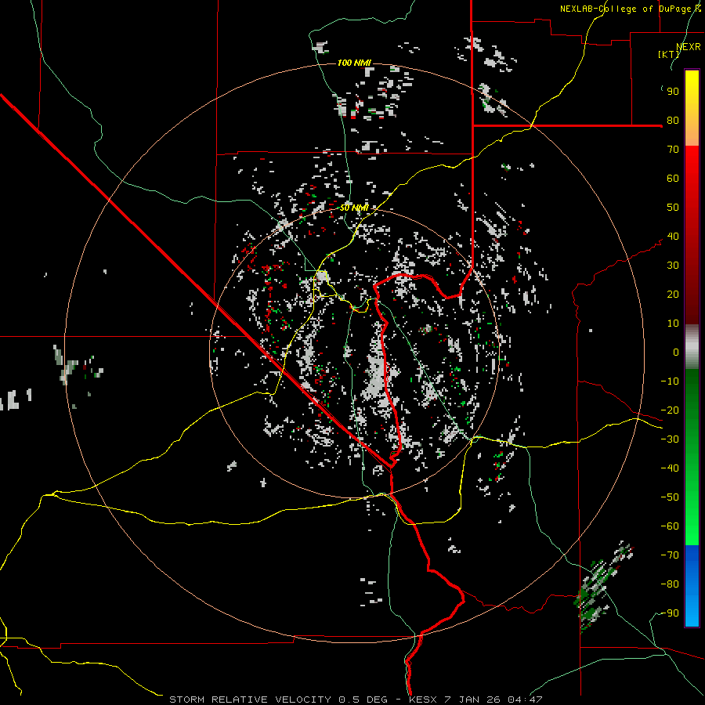Click the -30 value on velocity scale
Screen dimensions: 705x705
(x=670, y=439)
